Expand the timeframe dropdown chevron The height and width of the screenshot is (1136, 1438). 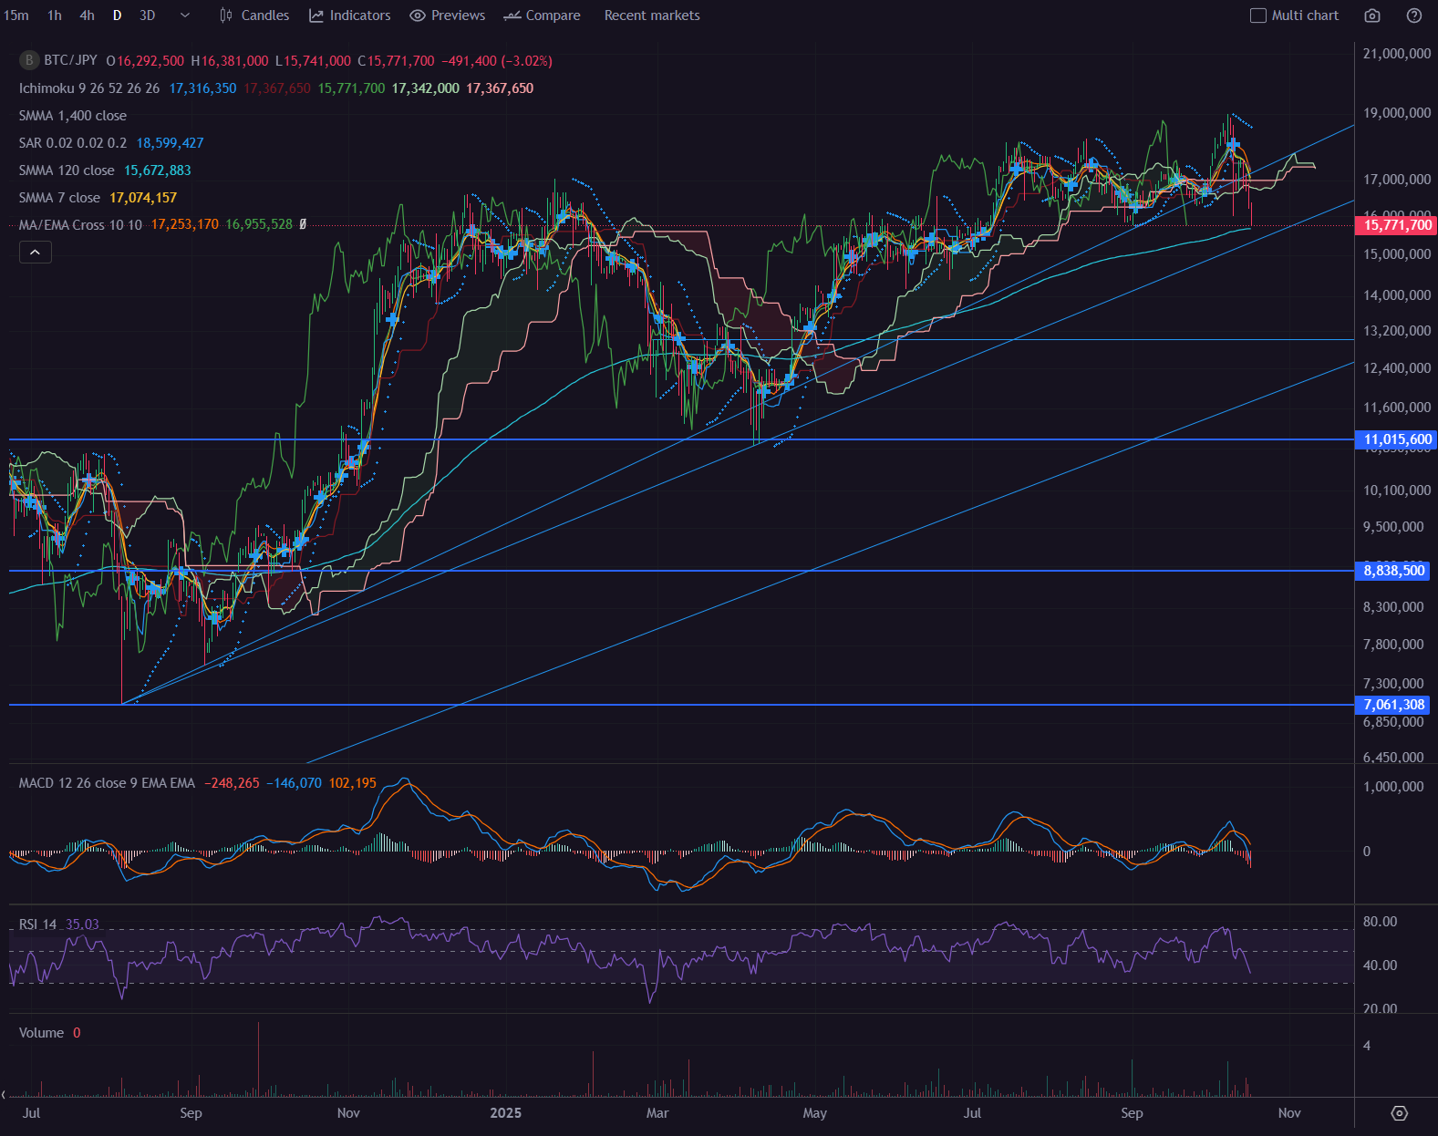coord(185,15)
